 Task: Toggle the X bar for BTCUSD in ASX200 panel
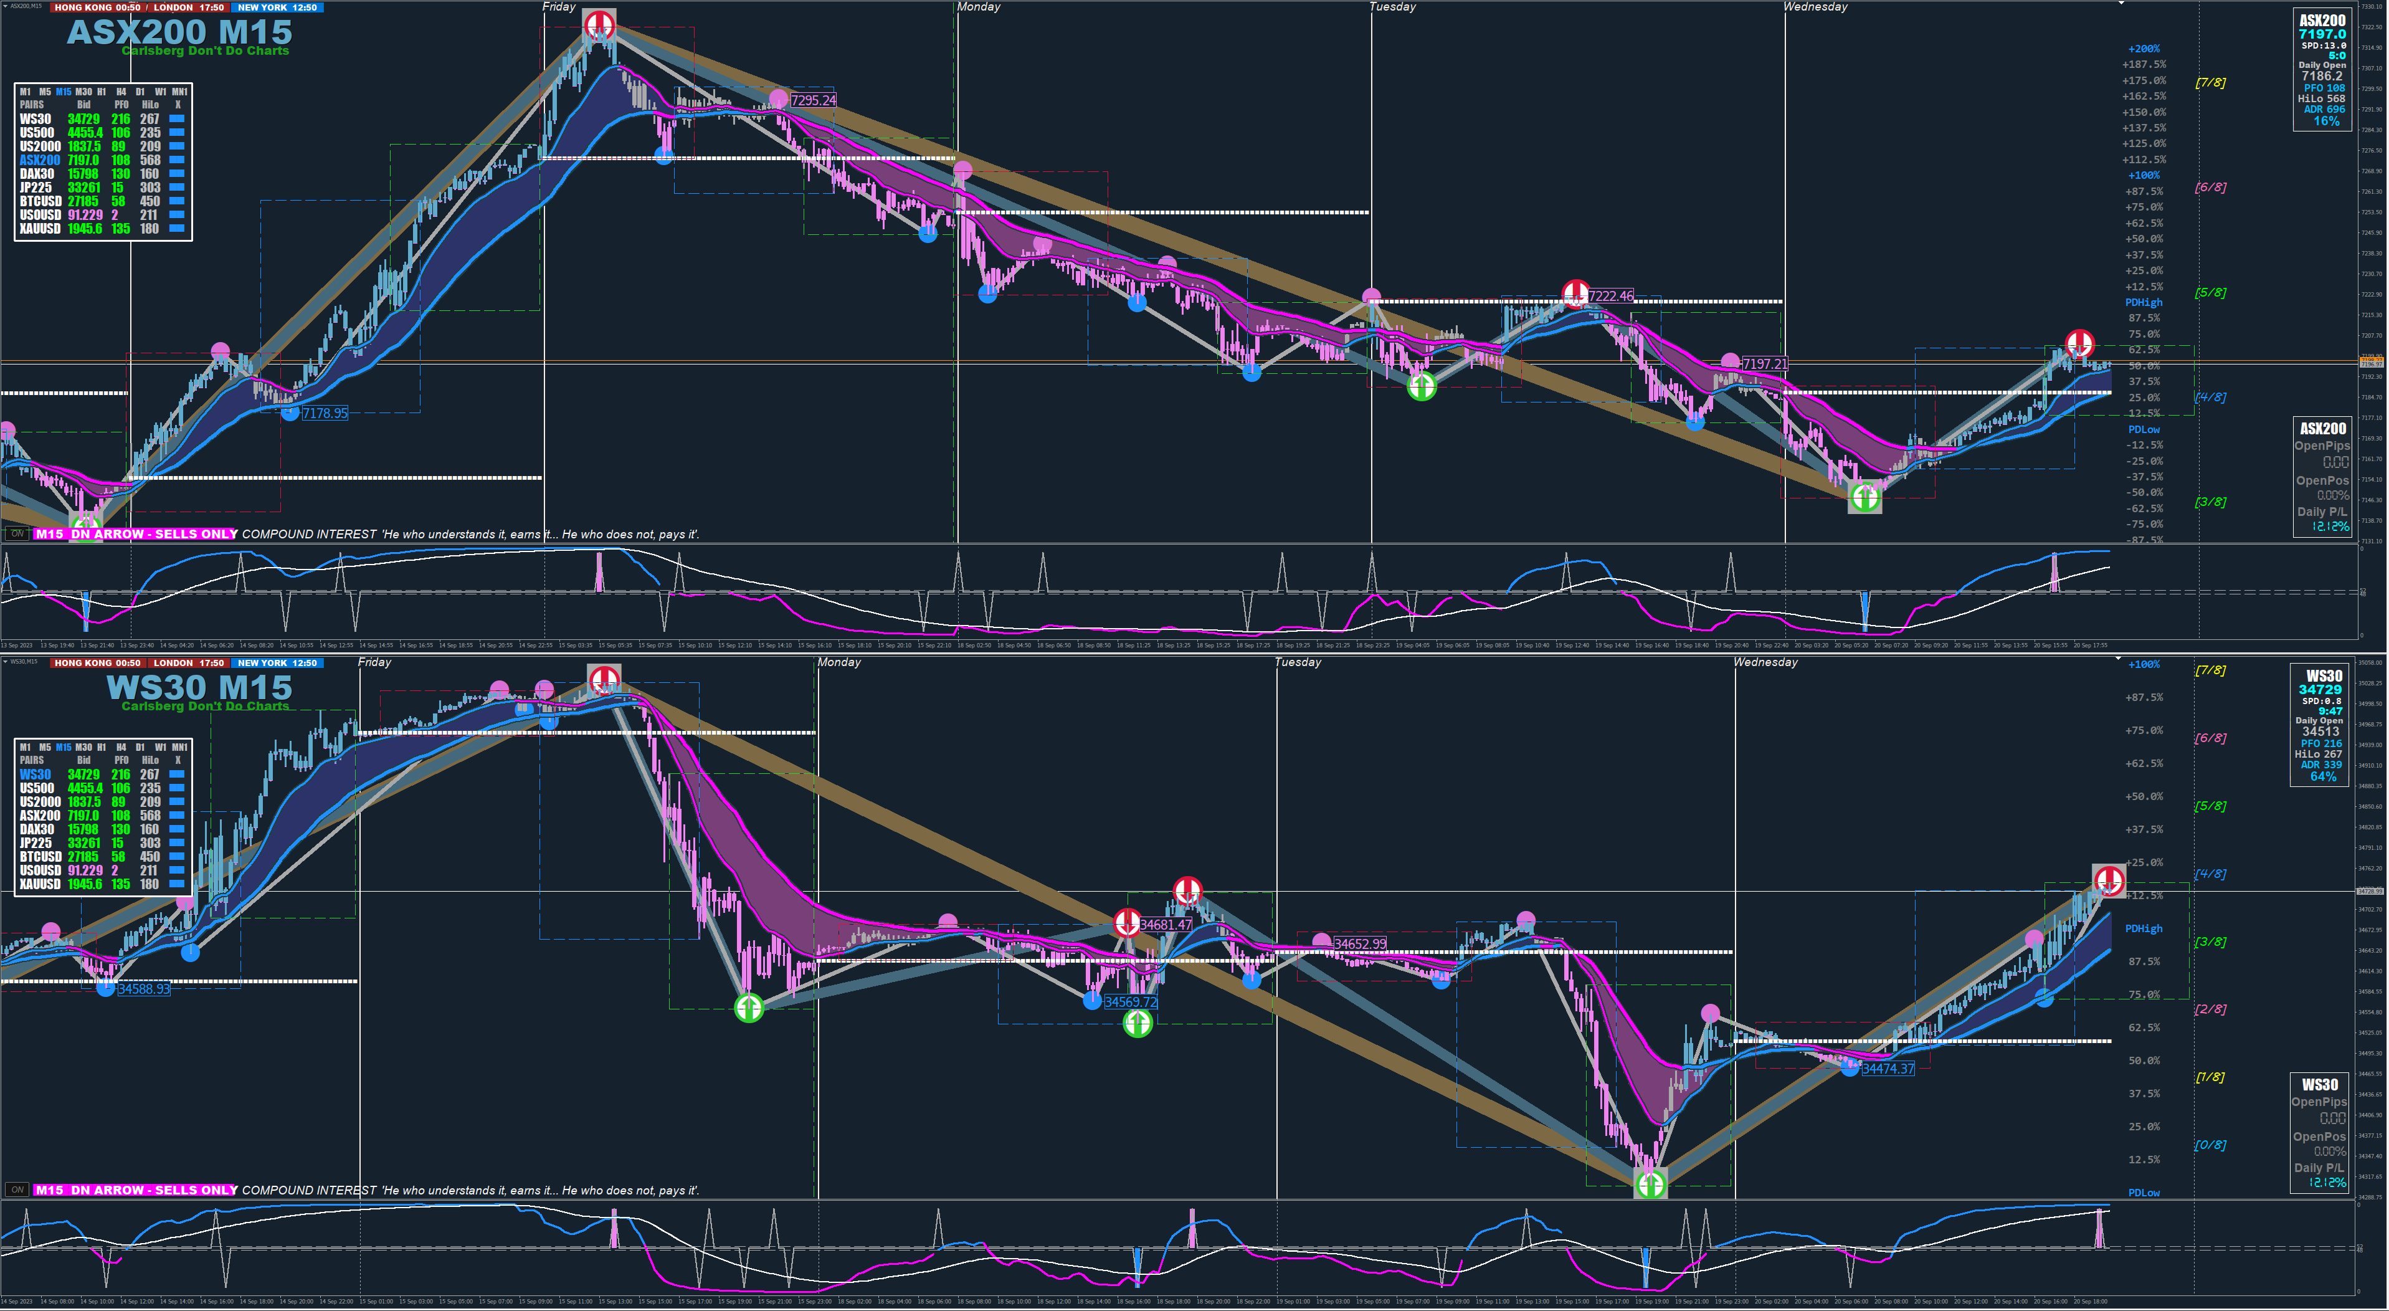tap(177, 201)
